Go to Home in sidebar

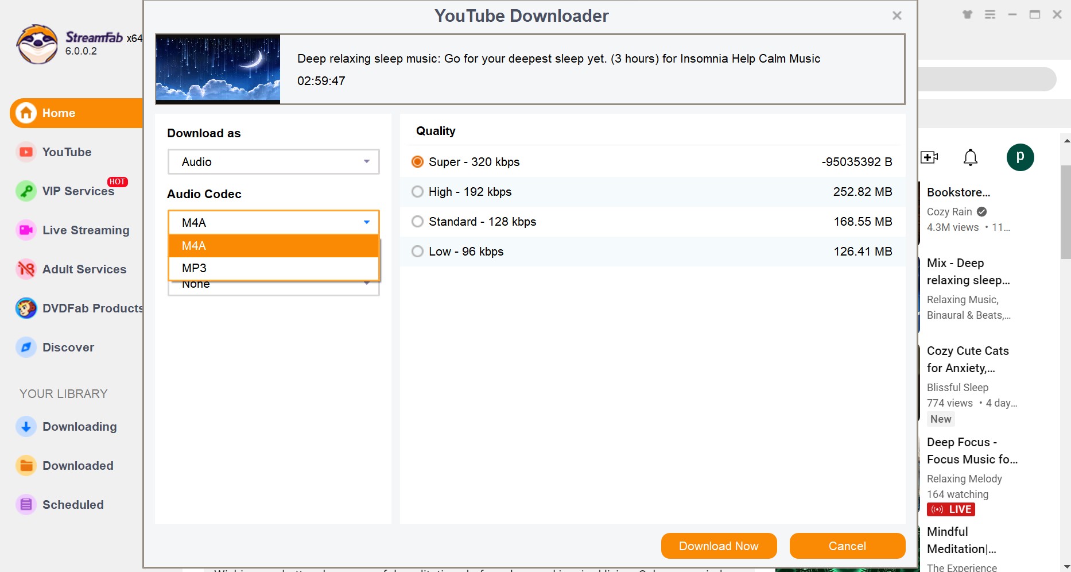pyautogui.click(x=76, y=113)
